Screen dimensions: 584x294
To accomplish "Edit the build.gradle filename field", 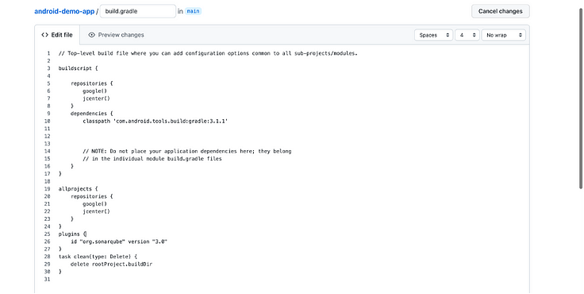I will click(138, 11).
